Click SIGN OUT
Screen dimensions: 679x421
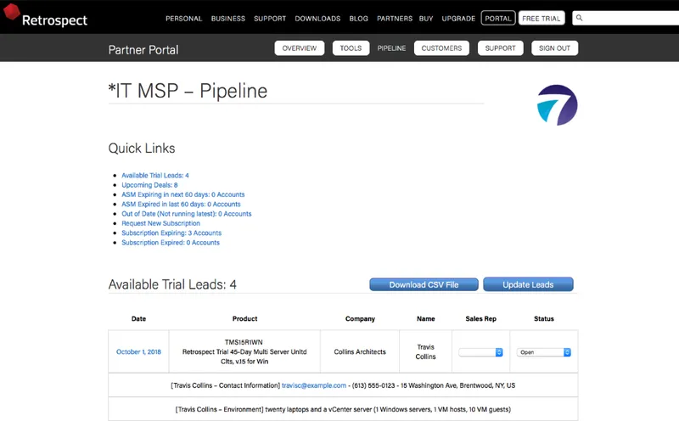pos(554,48)
